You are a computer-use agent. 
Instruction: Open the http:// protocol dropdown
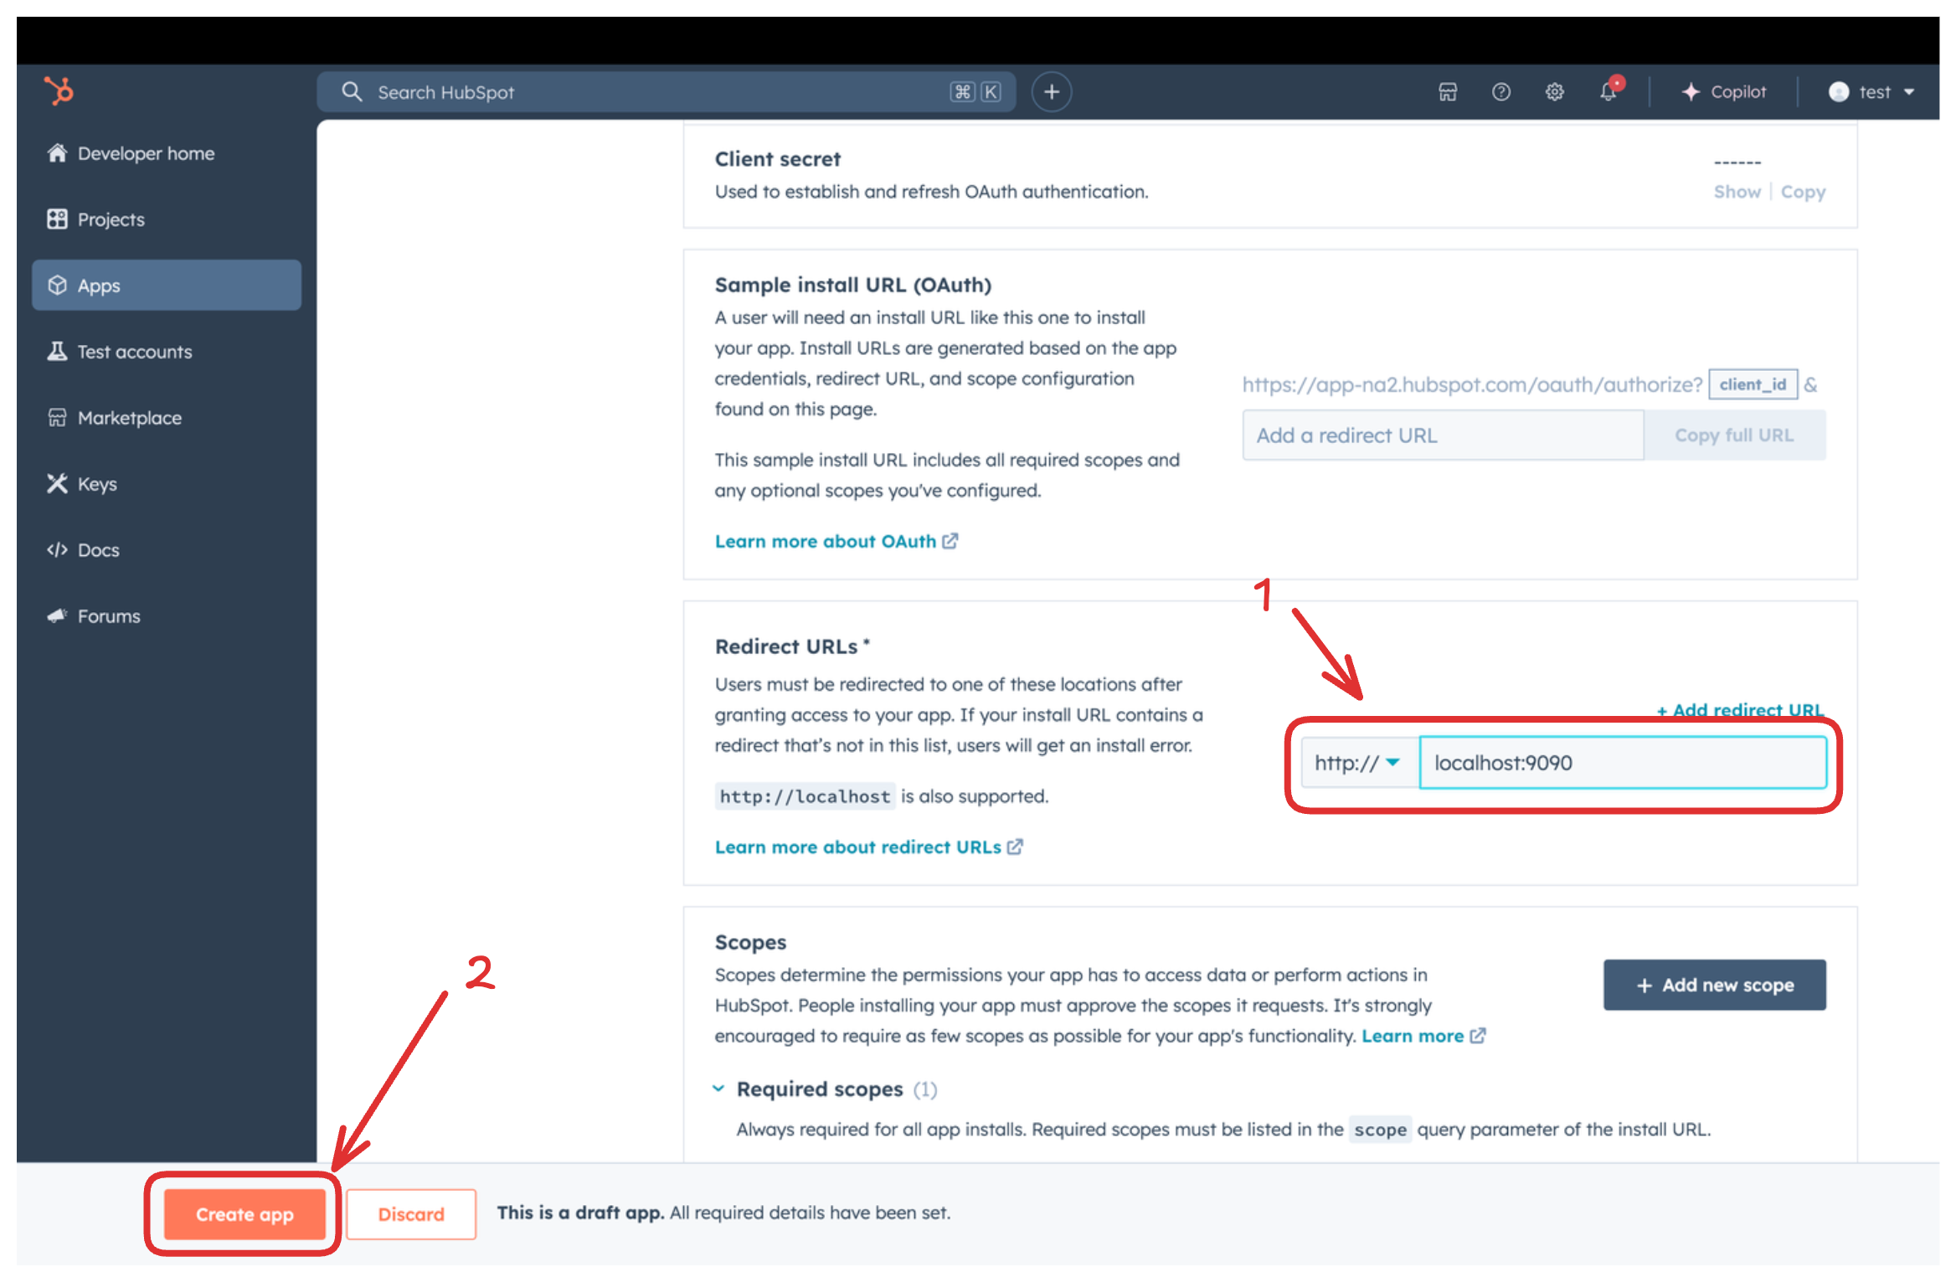pos(1358,763)
